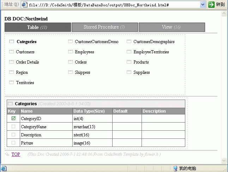228x172 pixels.
Task: Click the CategoryName name cell
Action: pos(46,126)
